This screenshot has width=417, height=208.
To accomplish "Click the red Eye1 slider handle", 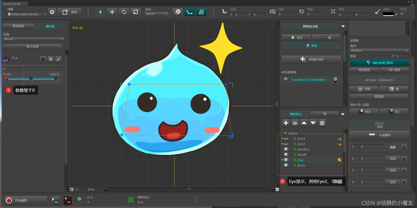I will tap(6, 79).
